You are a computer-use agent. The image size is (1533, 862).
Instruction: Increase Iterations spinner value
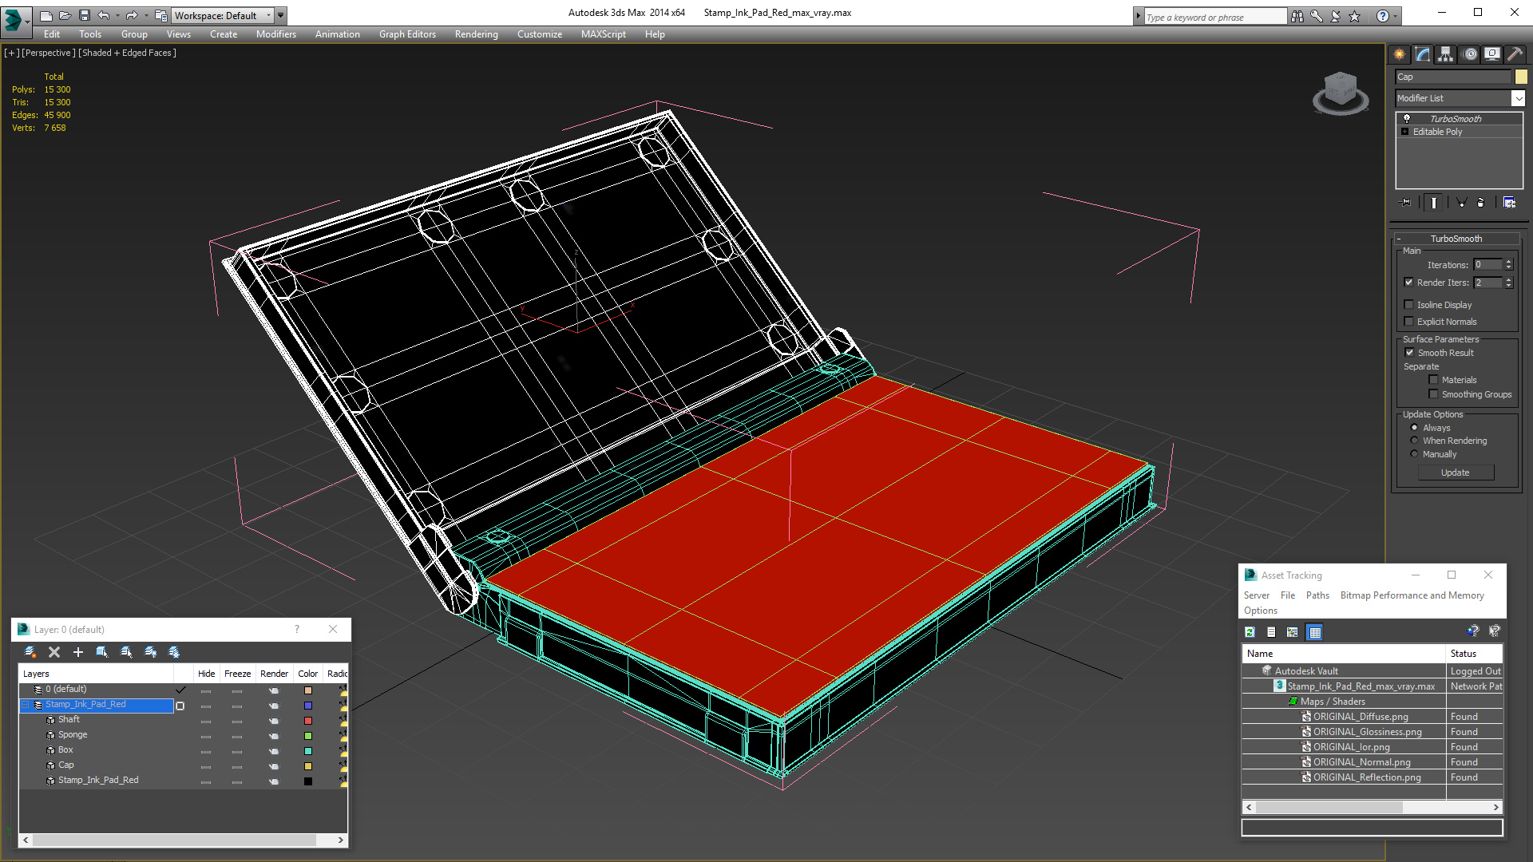[x=1508, y=262]
